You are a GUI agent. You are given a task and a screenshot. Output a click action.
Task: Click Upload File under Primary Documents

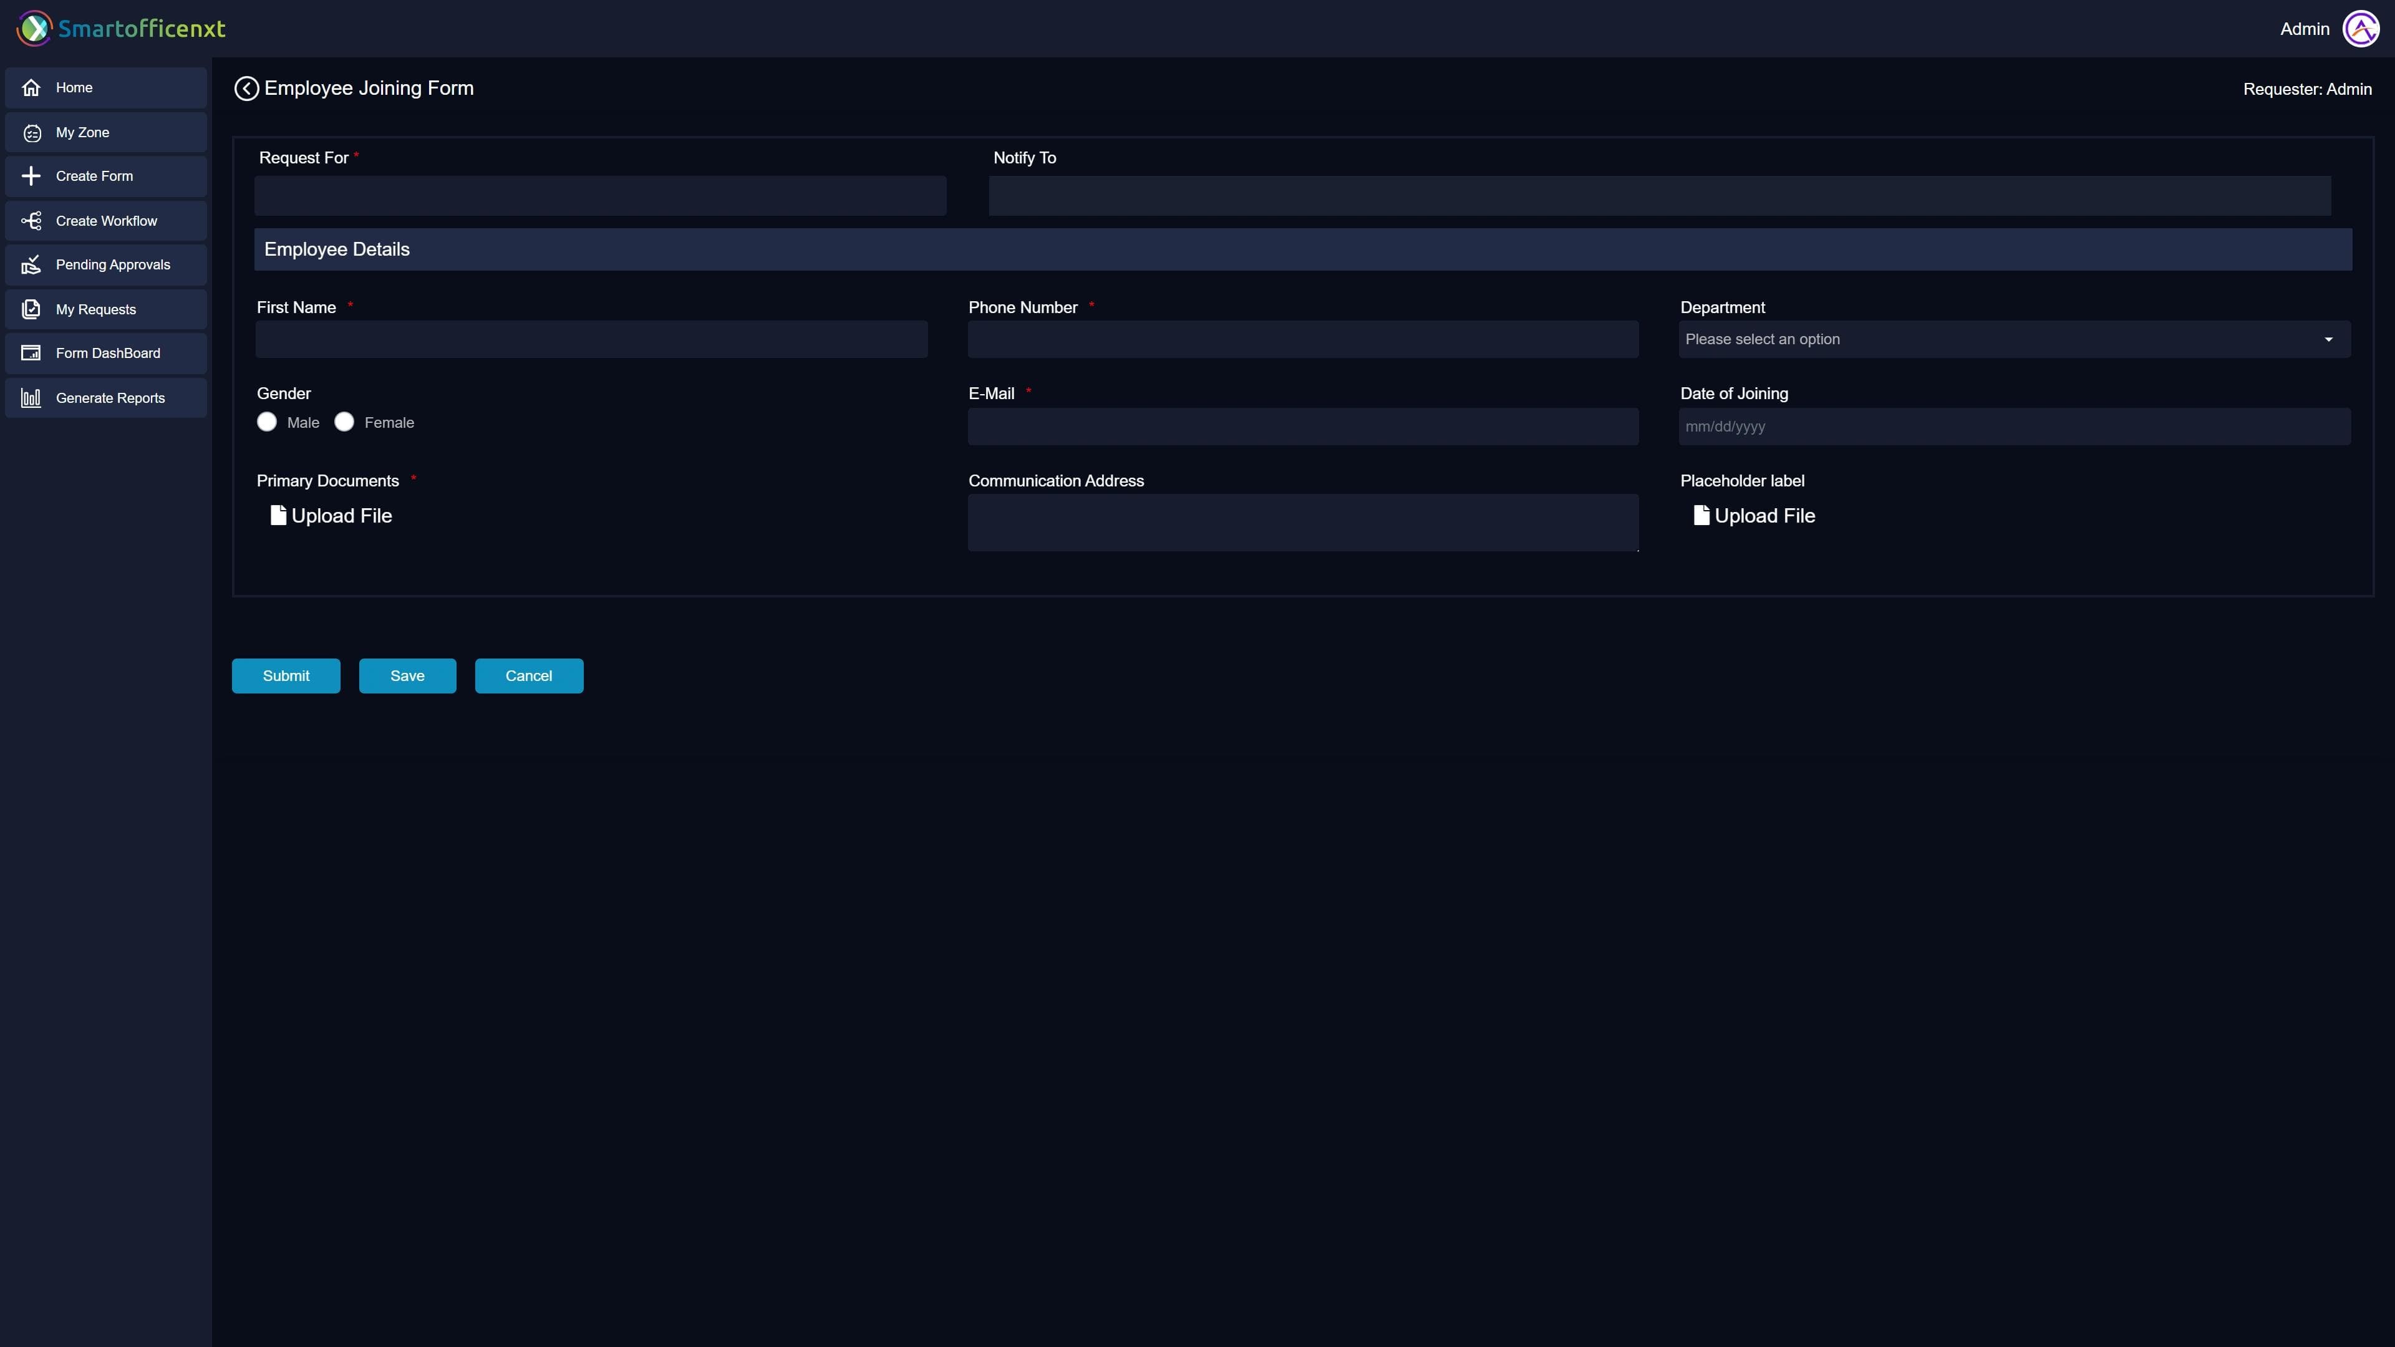[x=330, y=515]
